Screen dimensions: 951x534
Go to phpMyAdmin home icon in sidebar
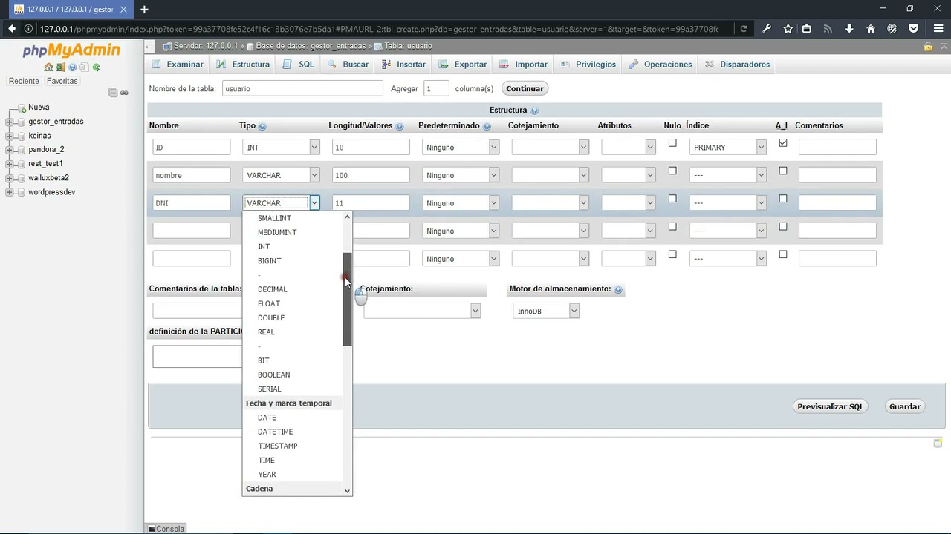click(49, 67)
